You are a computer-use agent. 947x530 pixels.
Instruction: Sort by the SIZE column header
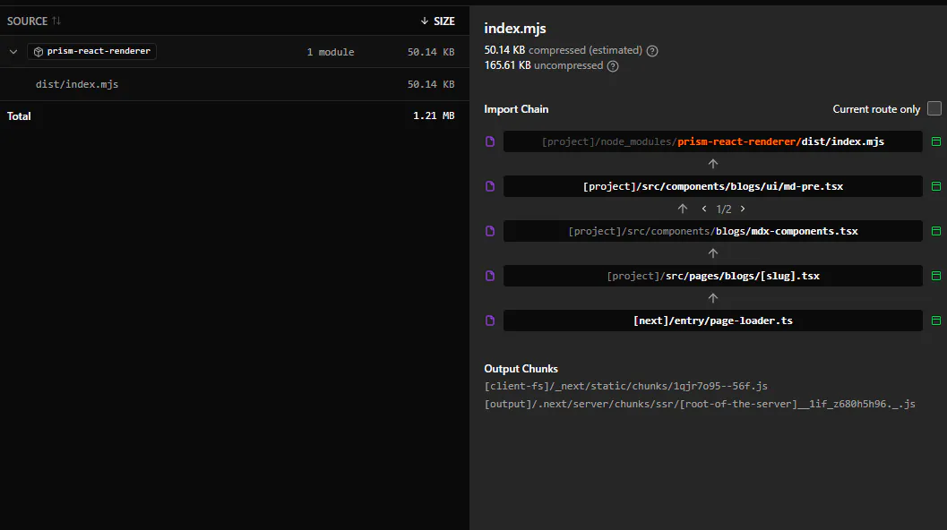click(443, 21)
